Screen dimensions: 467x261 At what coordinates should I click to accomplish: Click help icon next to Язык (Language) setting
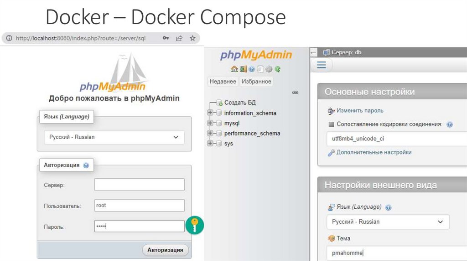[x=389, y=207]
